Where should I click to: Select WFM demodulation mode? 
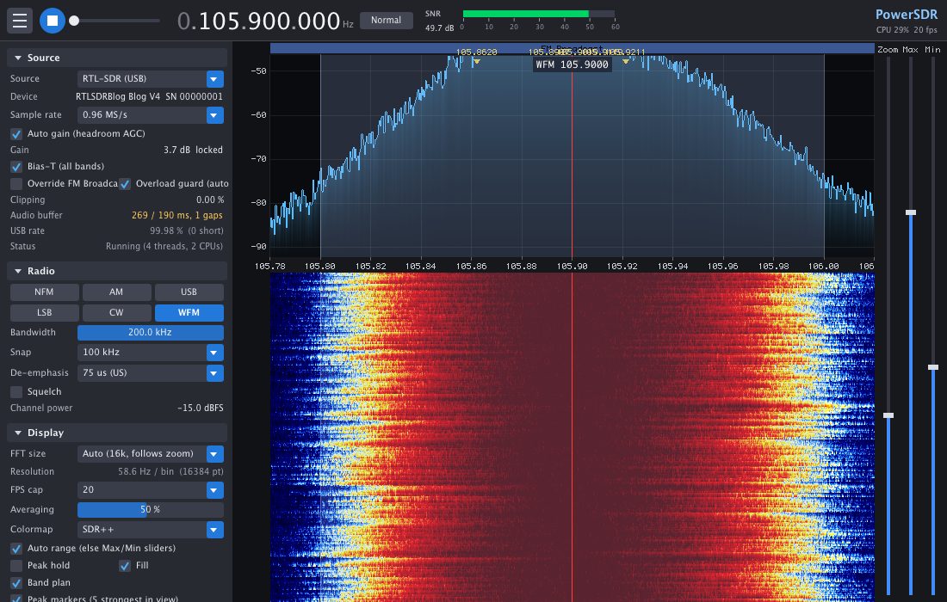click(189, 312)
